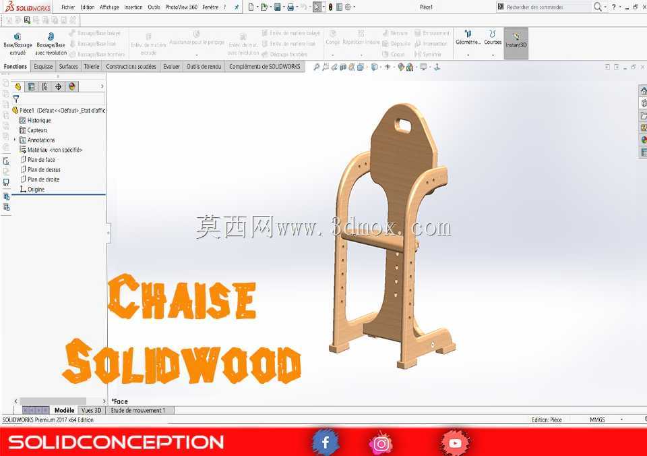Screen dimensions: 647x456
Task: Click the Edit appearance sphere icon
Action: pyautogui.click(x=400, y=67)
